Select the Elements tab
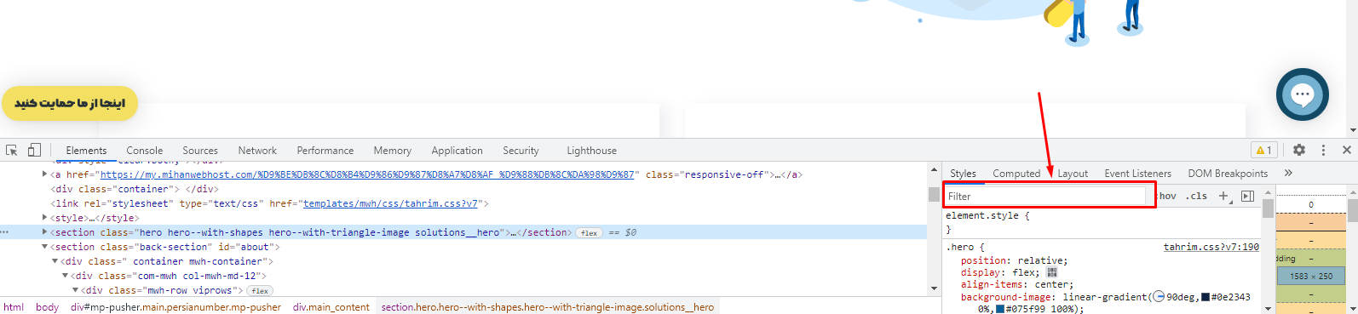This screenshot has height=314, width=1358. click(86, 151)
